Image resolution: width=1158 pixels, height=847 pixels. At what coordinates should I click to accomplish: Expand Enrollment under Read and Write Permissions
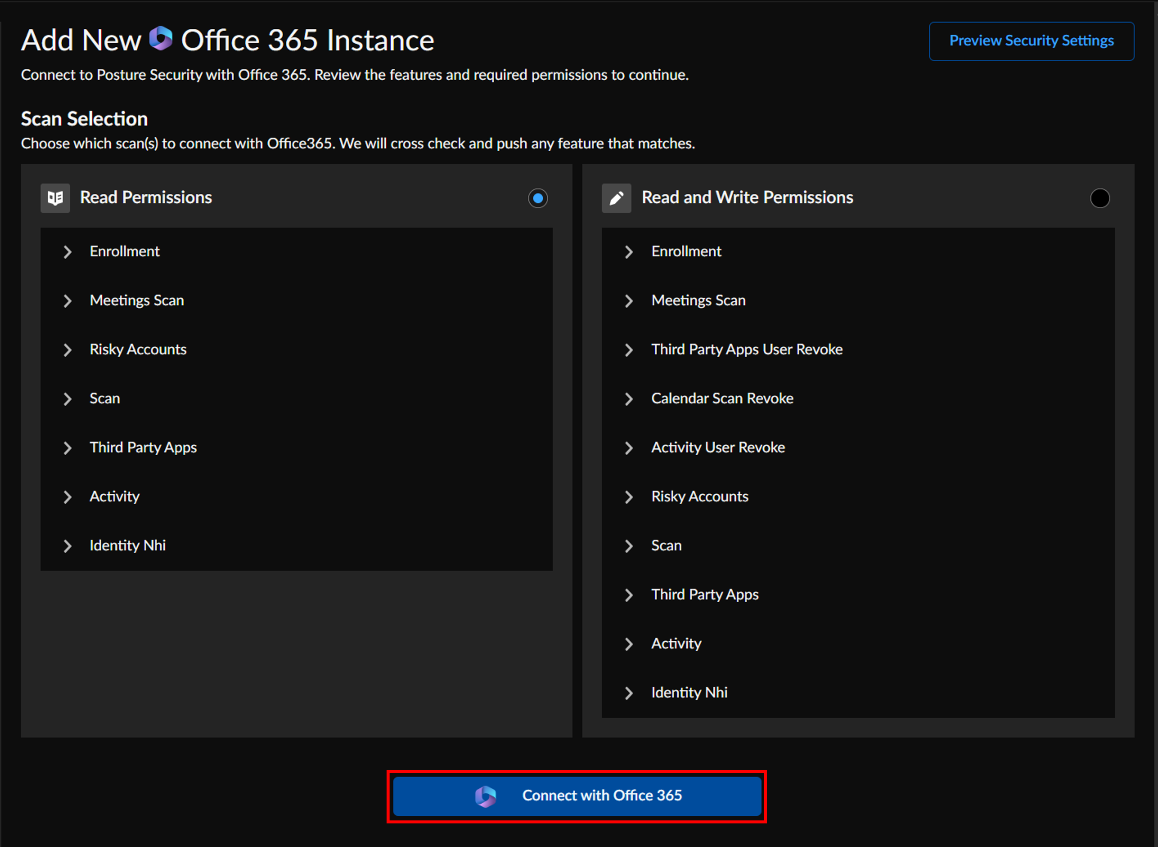coord(629,252)
